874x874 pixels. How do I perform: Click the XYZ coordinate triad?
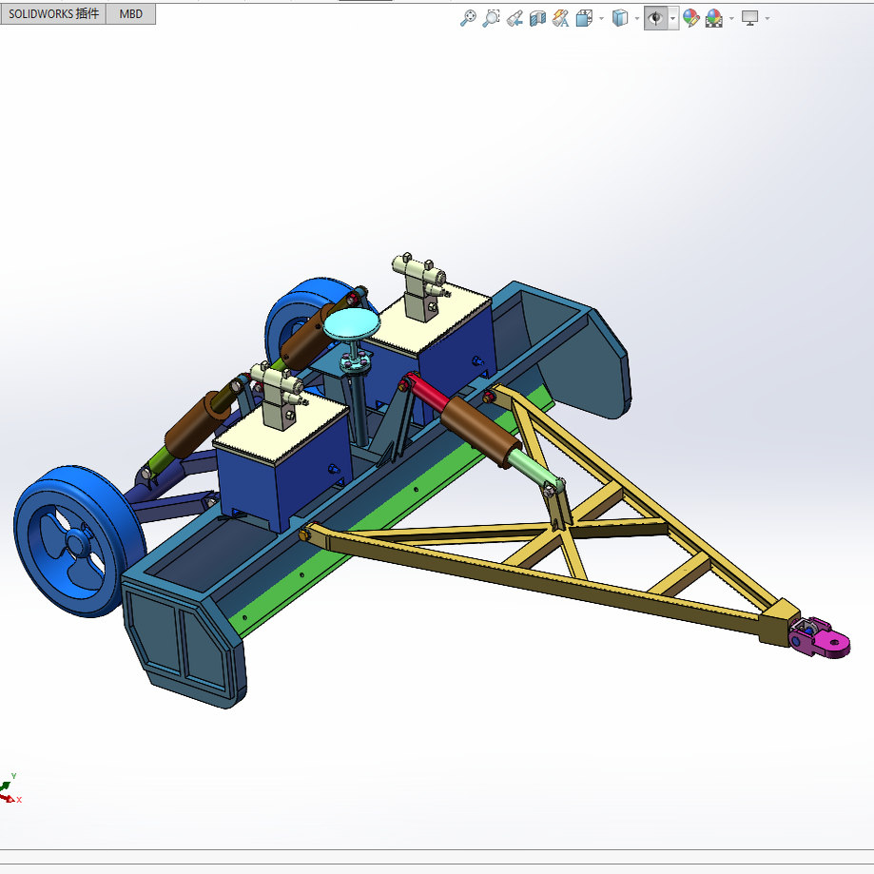tap(10, 788)
